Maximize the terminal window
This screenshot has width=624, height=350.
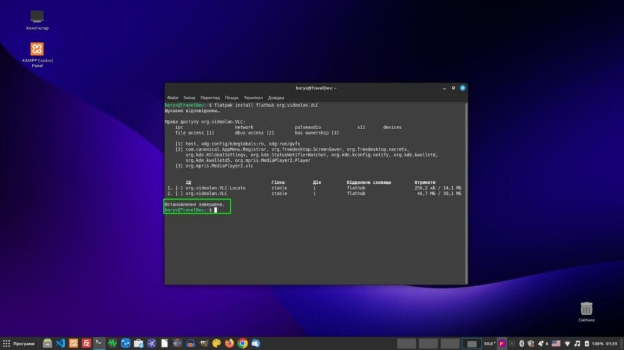(x=453, y=88)
